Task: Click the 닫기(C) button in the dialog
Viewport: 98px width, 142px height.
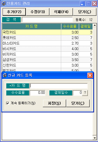Action: point(78,103)
